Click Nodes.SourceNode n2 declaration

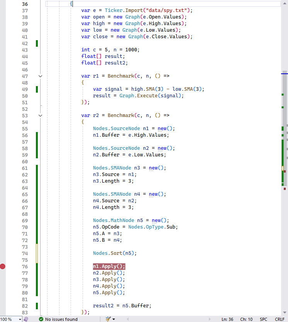[134, 148]
